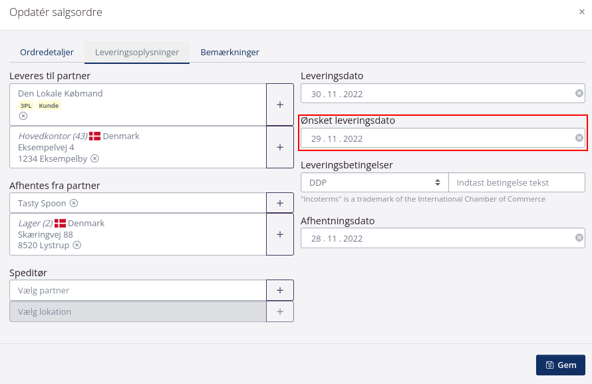
Task: Click the save icon inside the Gem button
Action: point(551,365)
